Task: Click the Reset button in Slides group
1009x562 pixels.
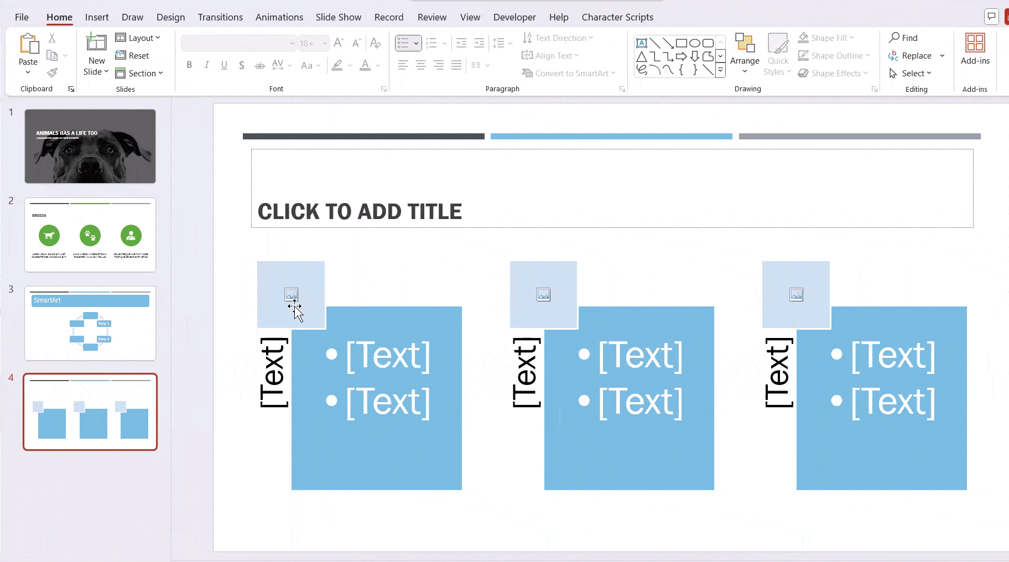Action: point(133,55)
